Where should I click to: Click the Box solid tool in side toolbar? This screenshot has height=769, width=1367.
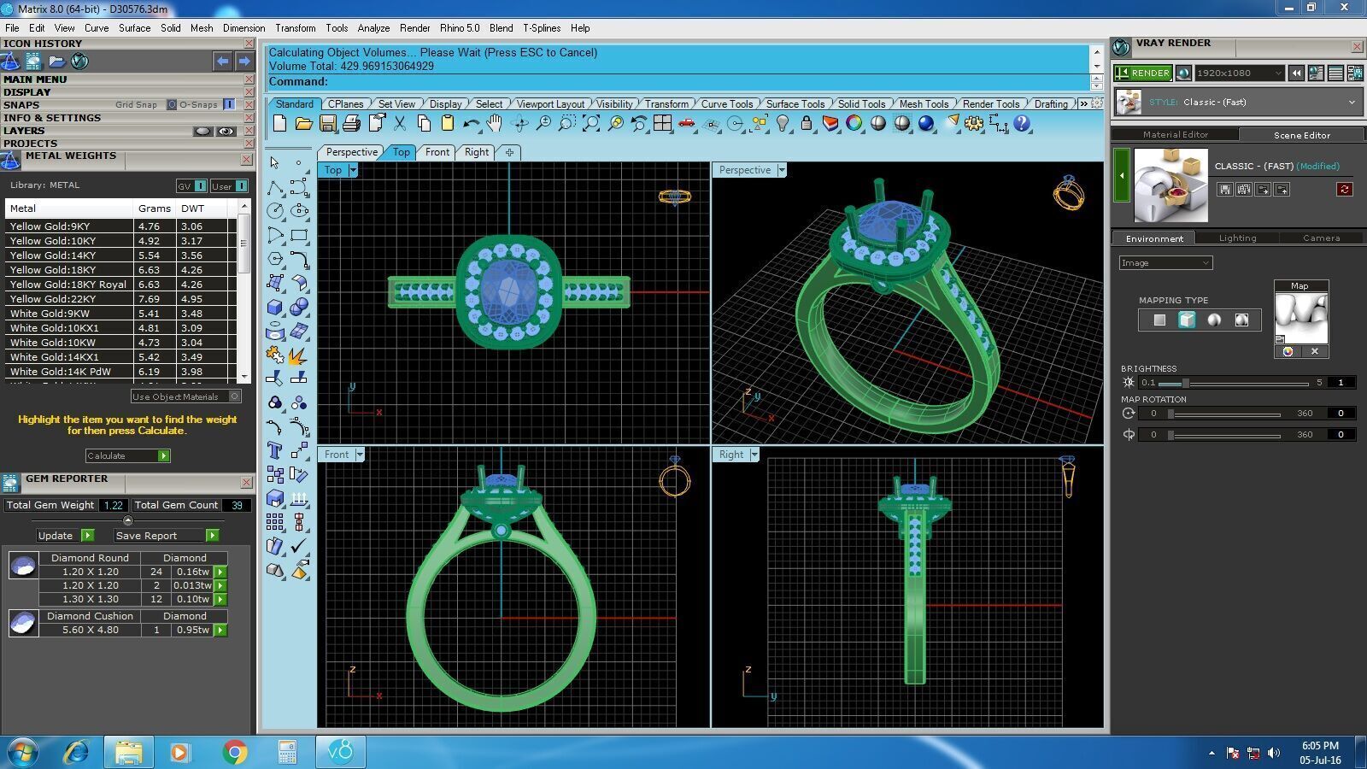pos(275,307)
